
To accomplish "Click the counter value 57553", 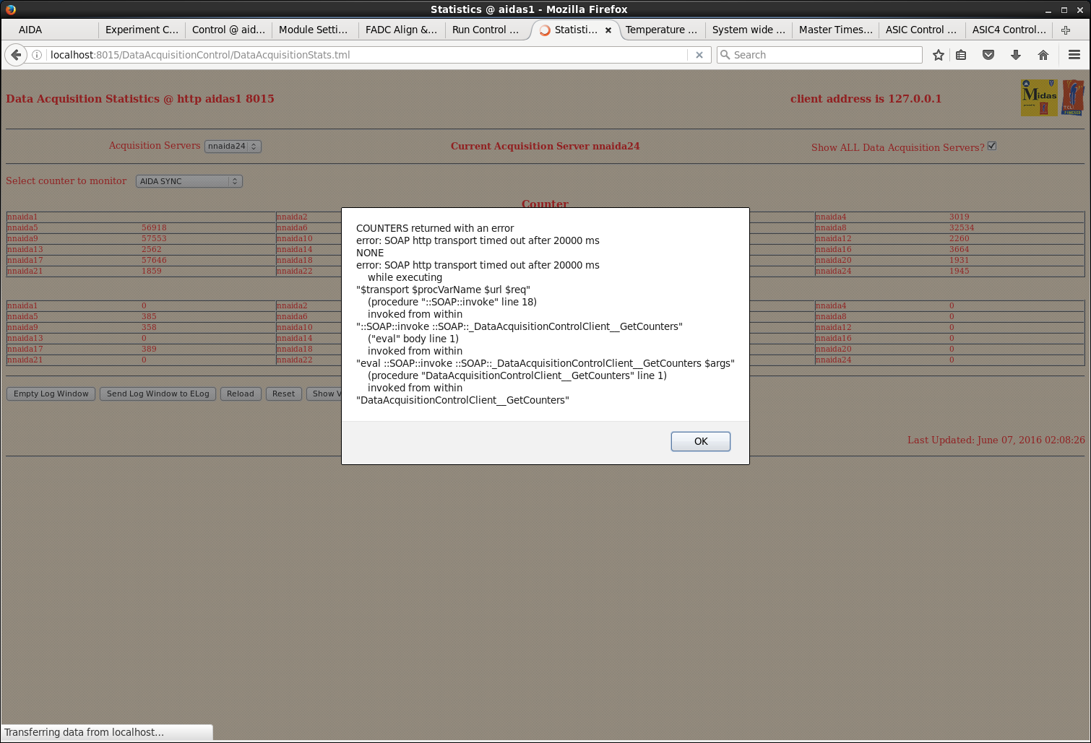I will (x=154, y=238).
